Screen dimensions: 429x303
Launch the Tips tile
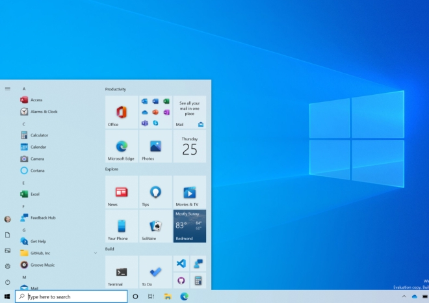pyautogui.click(x=155, y=192)
